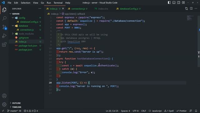Click the sync changes icon beside master
This screenshot has width=200, height=113.
tap(20, 111)
